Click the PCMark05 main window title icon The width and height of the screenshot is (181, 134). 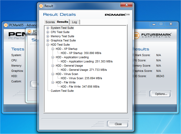(x=6, y=25)
